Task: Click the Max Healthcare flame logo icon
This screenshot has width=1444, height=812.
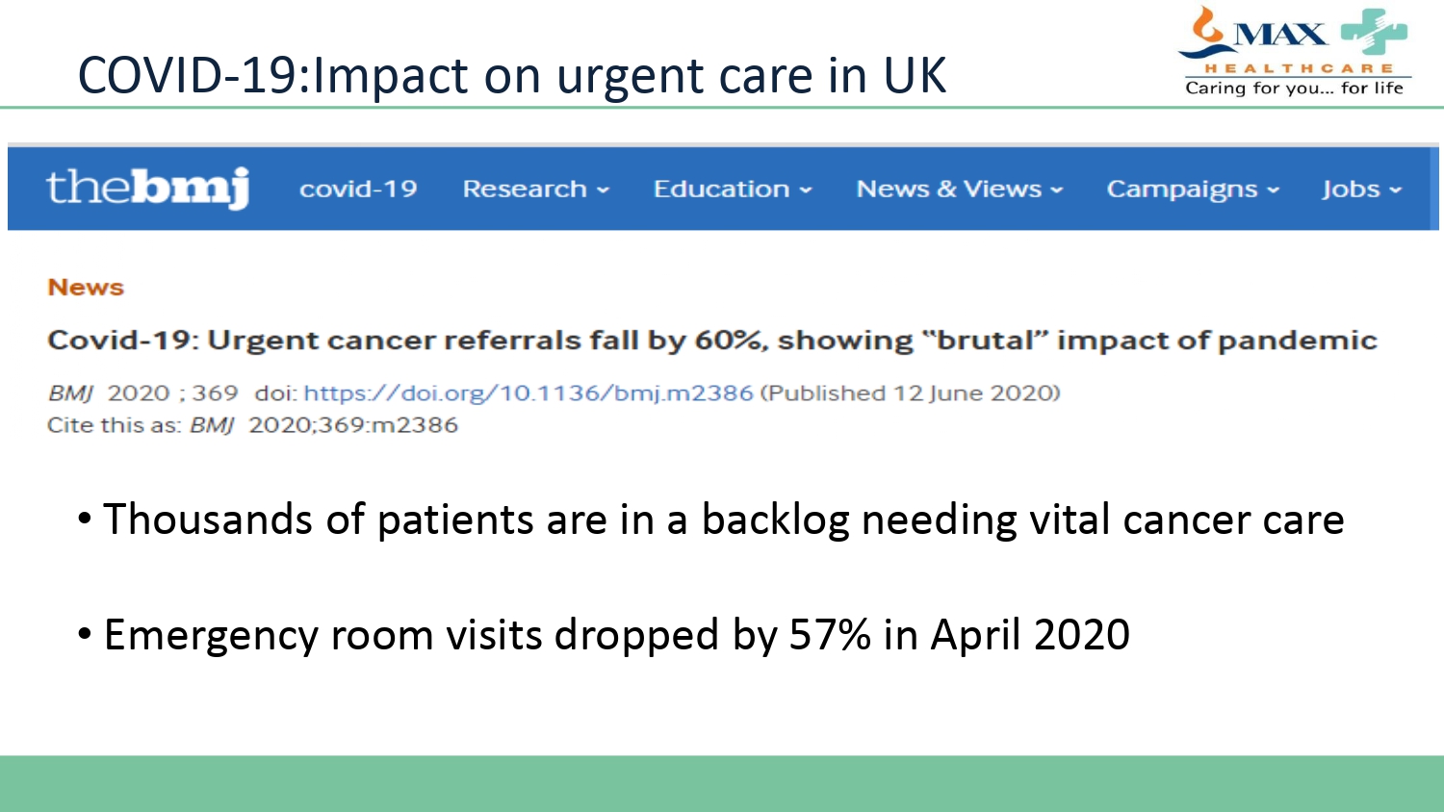Action: tap(1206, 28)
